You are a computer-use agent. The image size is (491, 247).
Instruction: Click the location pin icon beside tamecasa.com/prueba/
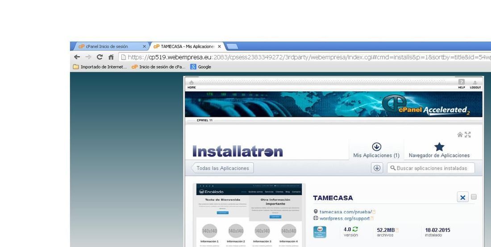pos(316,212)
